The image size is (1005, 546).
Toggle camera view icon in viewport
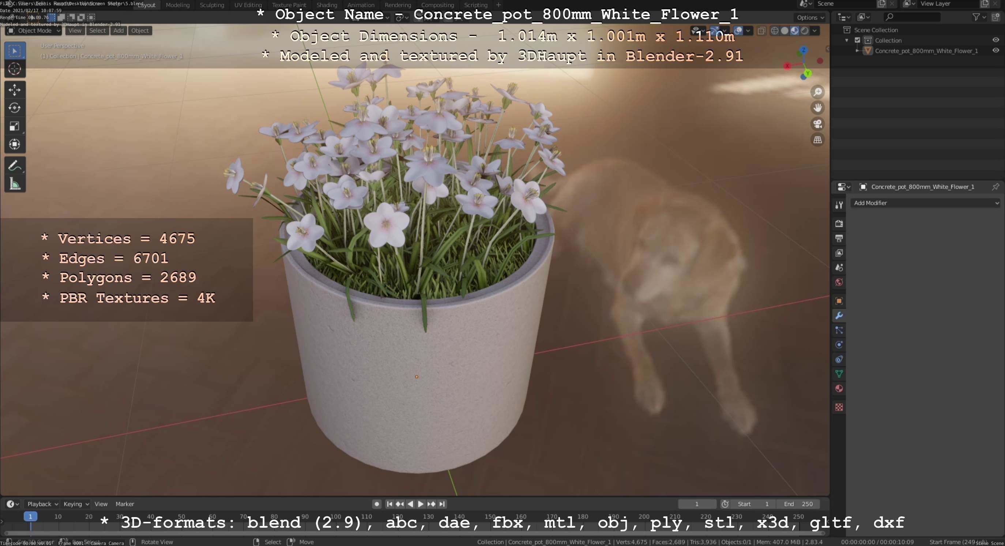tap(817, 124)
